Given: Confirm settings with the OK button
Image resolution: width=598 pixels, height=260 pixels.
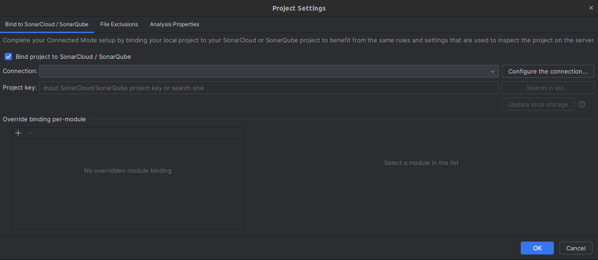Looking at the screenshot, I should click(x=537, y=248).
